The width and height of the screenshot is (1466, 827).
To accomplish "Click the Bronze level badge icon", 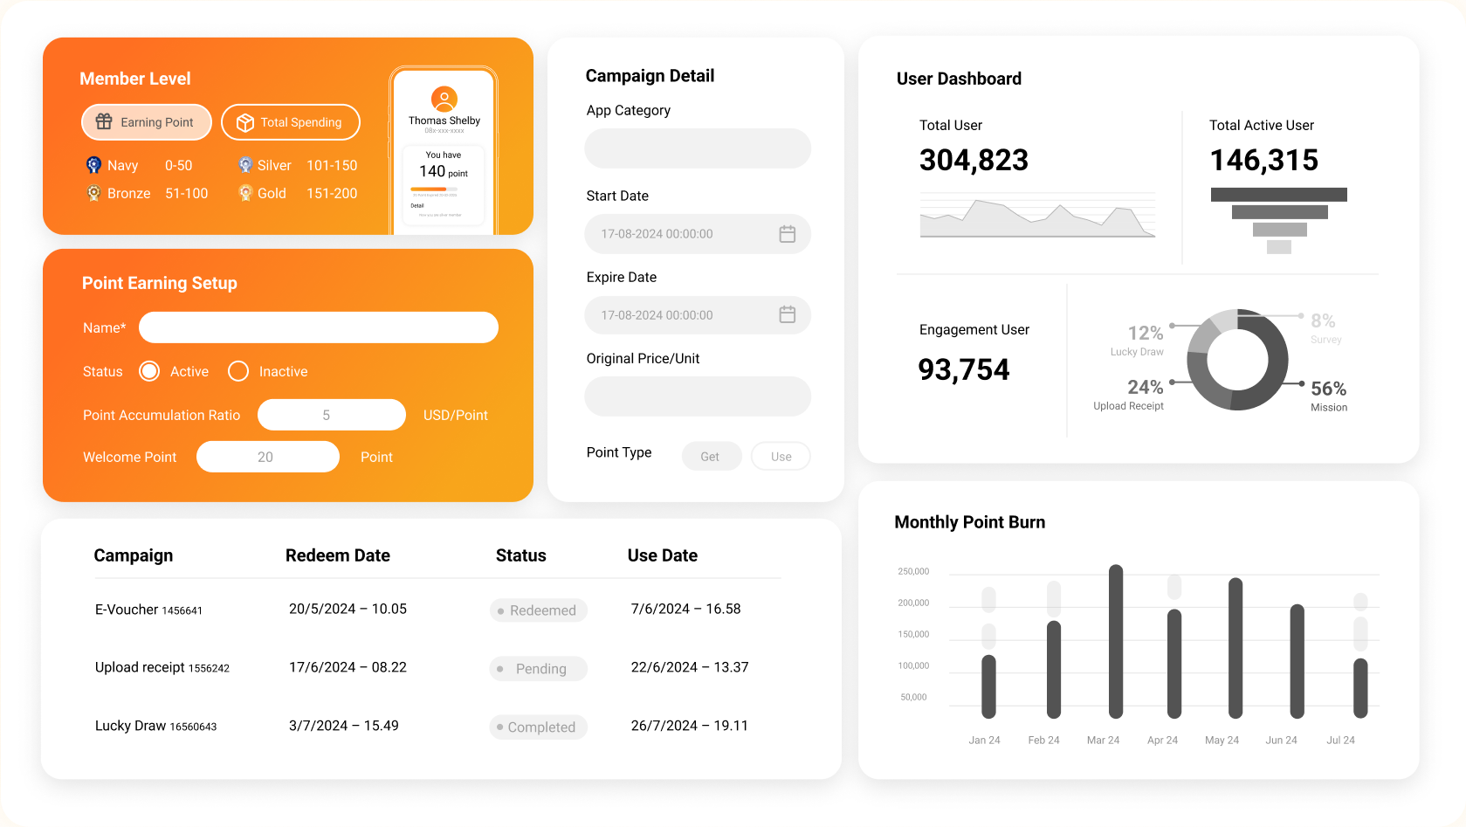I will [x=93, y=193].
